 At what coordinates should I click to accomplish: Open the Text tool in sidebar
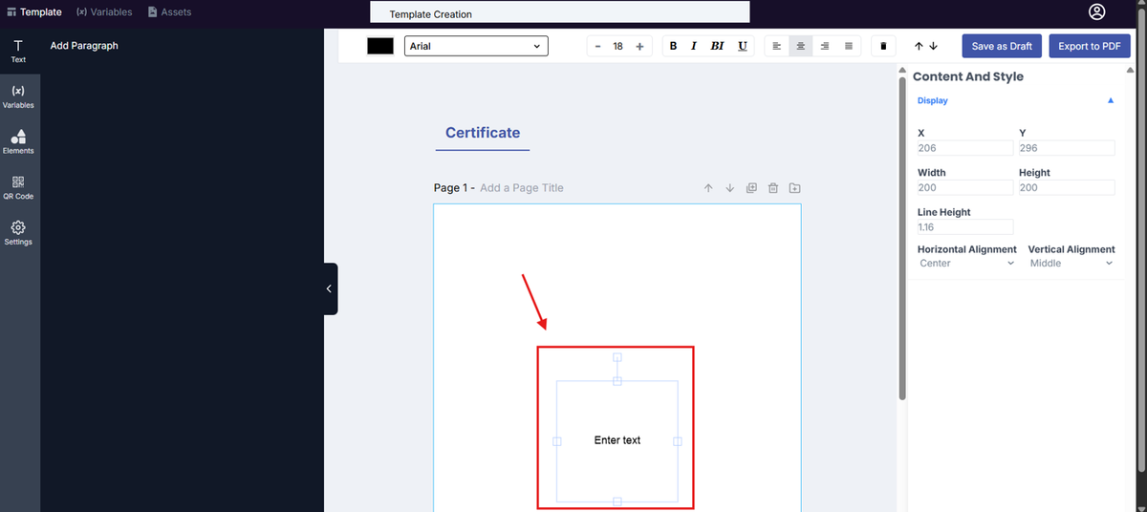click(x=18, y=52)
